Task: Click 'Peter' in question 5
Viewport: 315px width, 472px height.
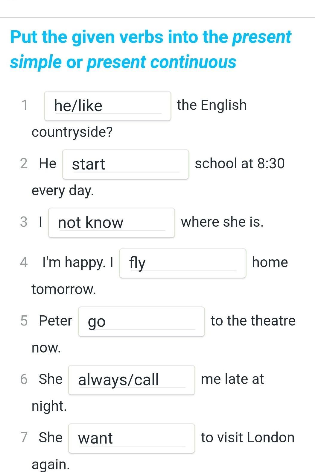Action: [55, 321]
